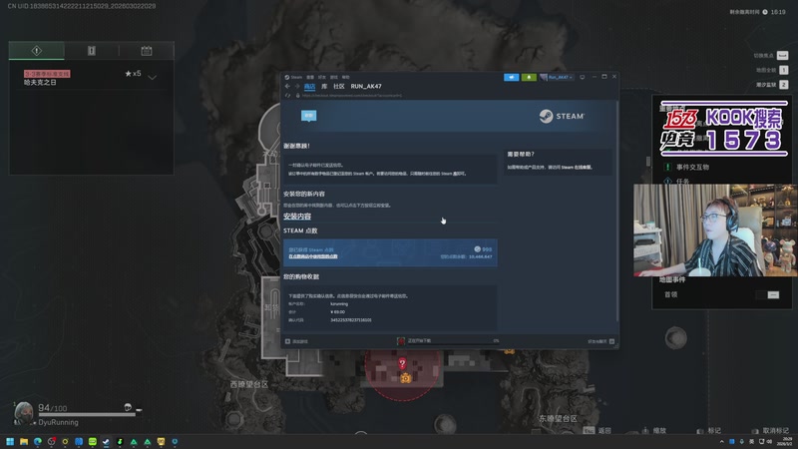Screen dimensions: 798x449
Task: Go back in Steam browser
Action: tap(287, 87)
